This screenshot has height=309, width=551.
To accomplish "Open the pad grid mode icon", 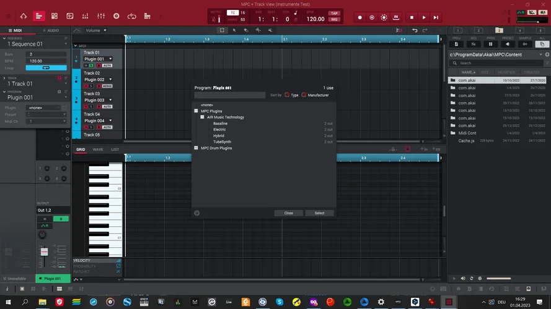I will tap(55, 16).
